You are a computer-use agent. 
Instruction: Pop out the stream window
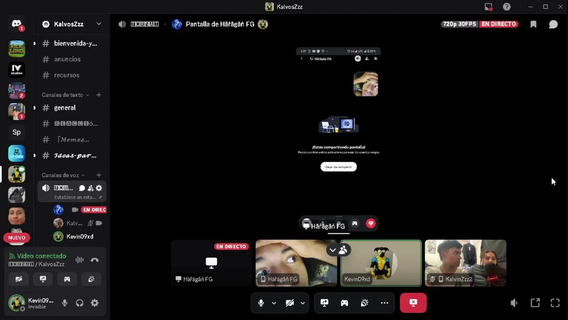point(535,303)
